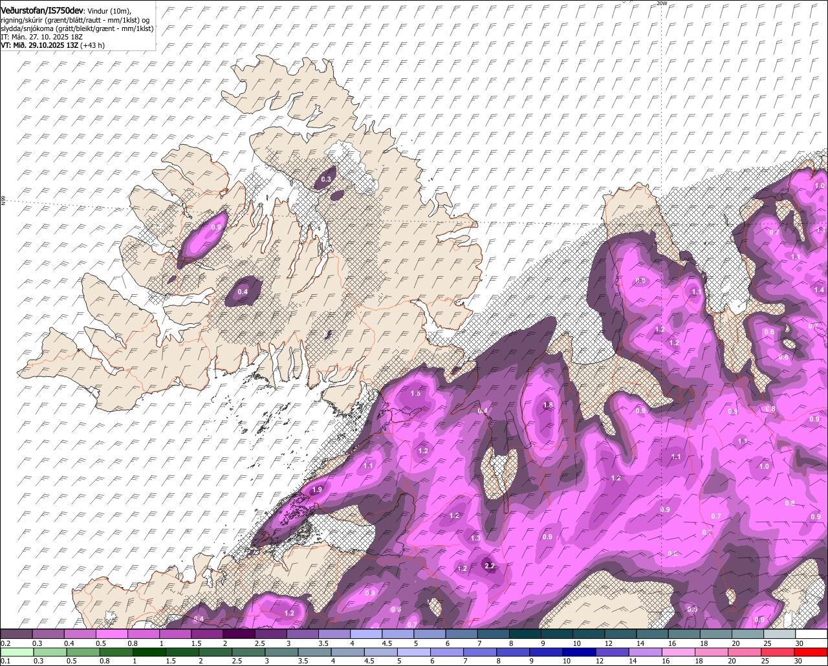The height and width of the screenshot is (666, 828).
Task: Select the bright red 30 swatch
Action: [811, 652]
